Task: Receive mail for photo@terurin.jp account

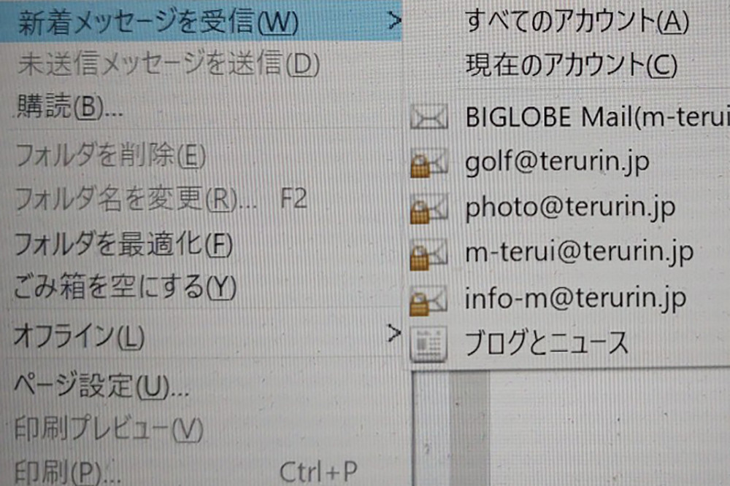Action: 569,208
